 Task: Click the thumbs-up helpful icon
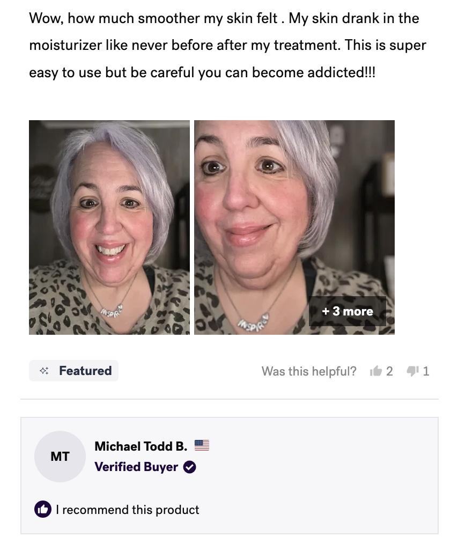click(x=375, y=371)
